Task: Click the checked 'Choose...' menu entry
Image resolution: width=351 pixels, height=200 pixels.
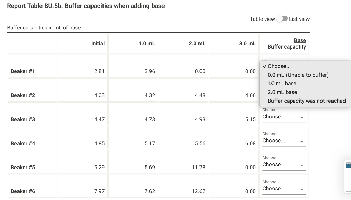Action: [279, 66]
